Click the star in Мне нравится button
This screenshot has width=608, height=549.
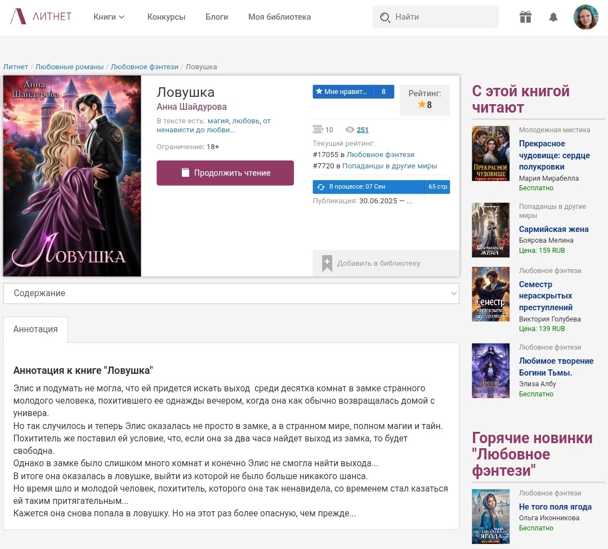(319, 91)
